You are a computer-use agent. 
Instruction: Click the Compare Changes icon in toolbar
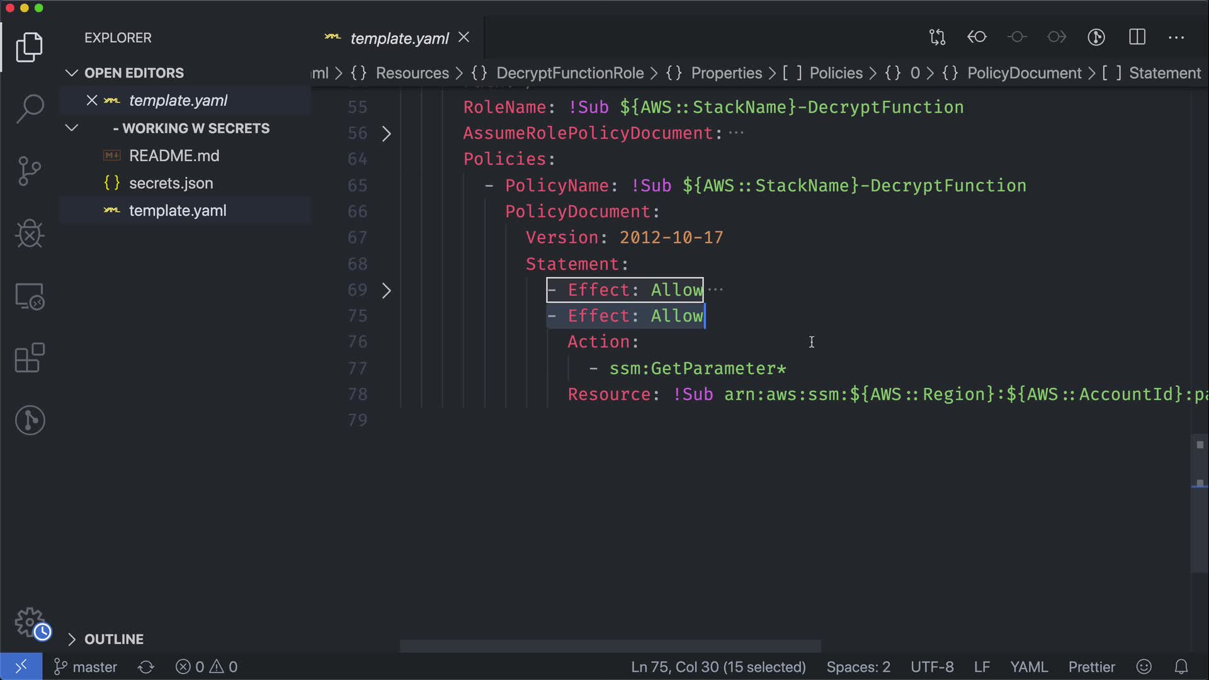(937, 37)
